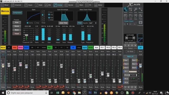Toggle the Compressor on/off button
This screenshot has height=95, width=169.
[x=17, y=13]
